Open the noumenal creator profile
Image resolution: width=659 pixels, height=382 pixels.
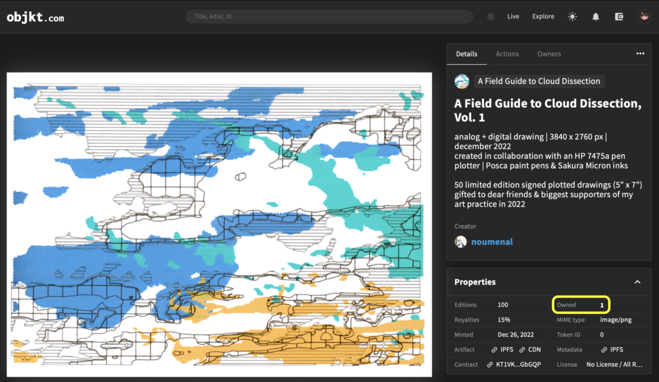pyautogui.click(x=492, y=242)
